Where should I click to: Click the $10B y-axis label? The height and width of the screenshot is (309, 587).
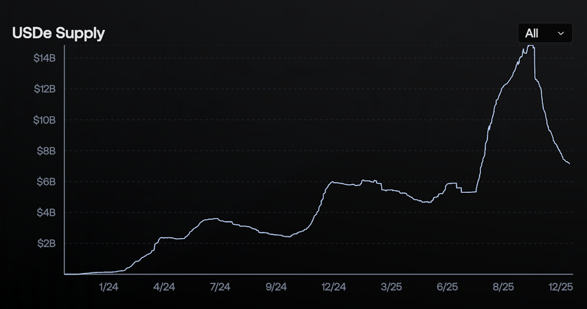click(44, 120)
